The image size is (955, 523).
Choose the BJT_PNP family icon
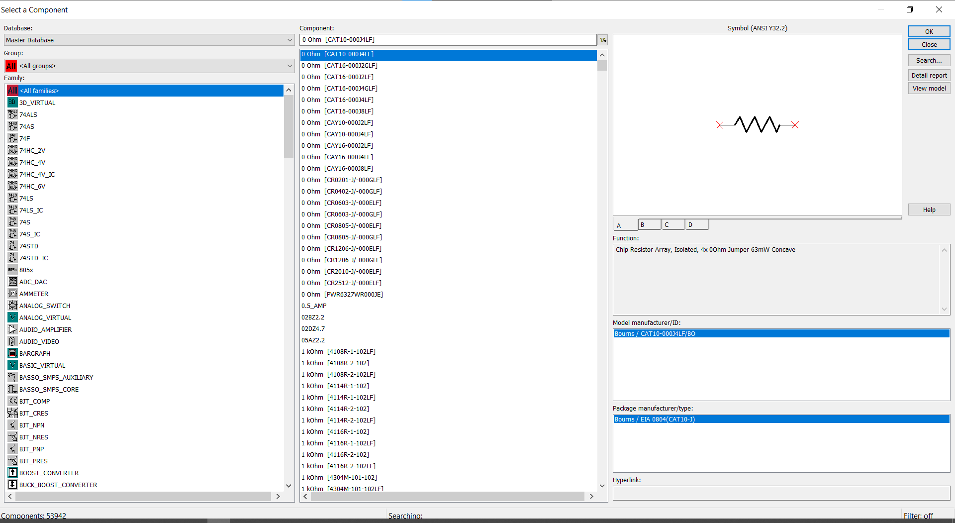pyautogui.click(x=12, y=449)
